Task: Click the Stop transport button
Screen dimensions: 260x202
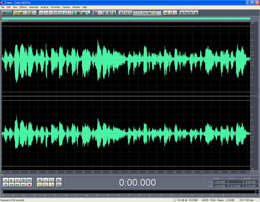Action: (6, 180)
